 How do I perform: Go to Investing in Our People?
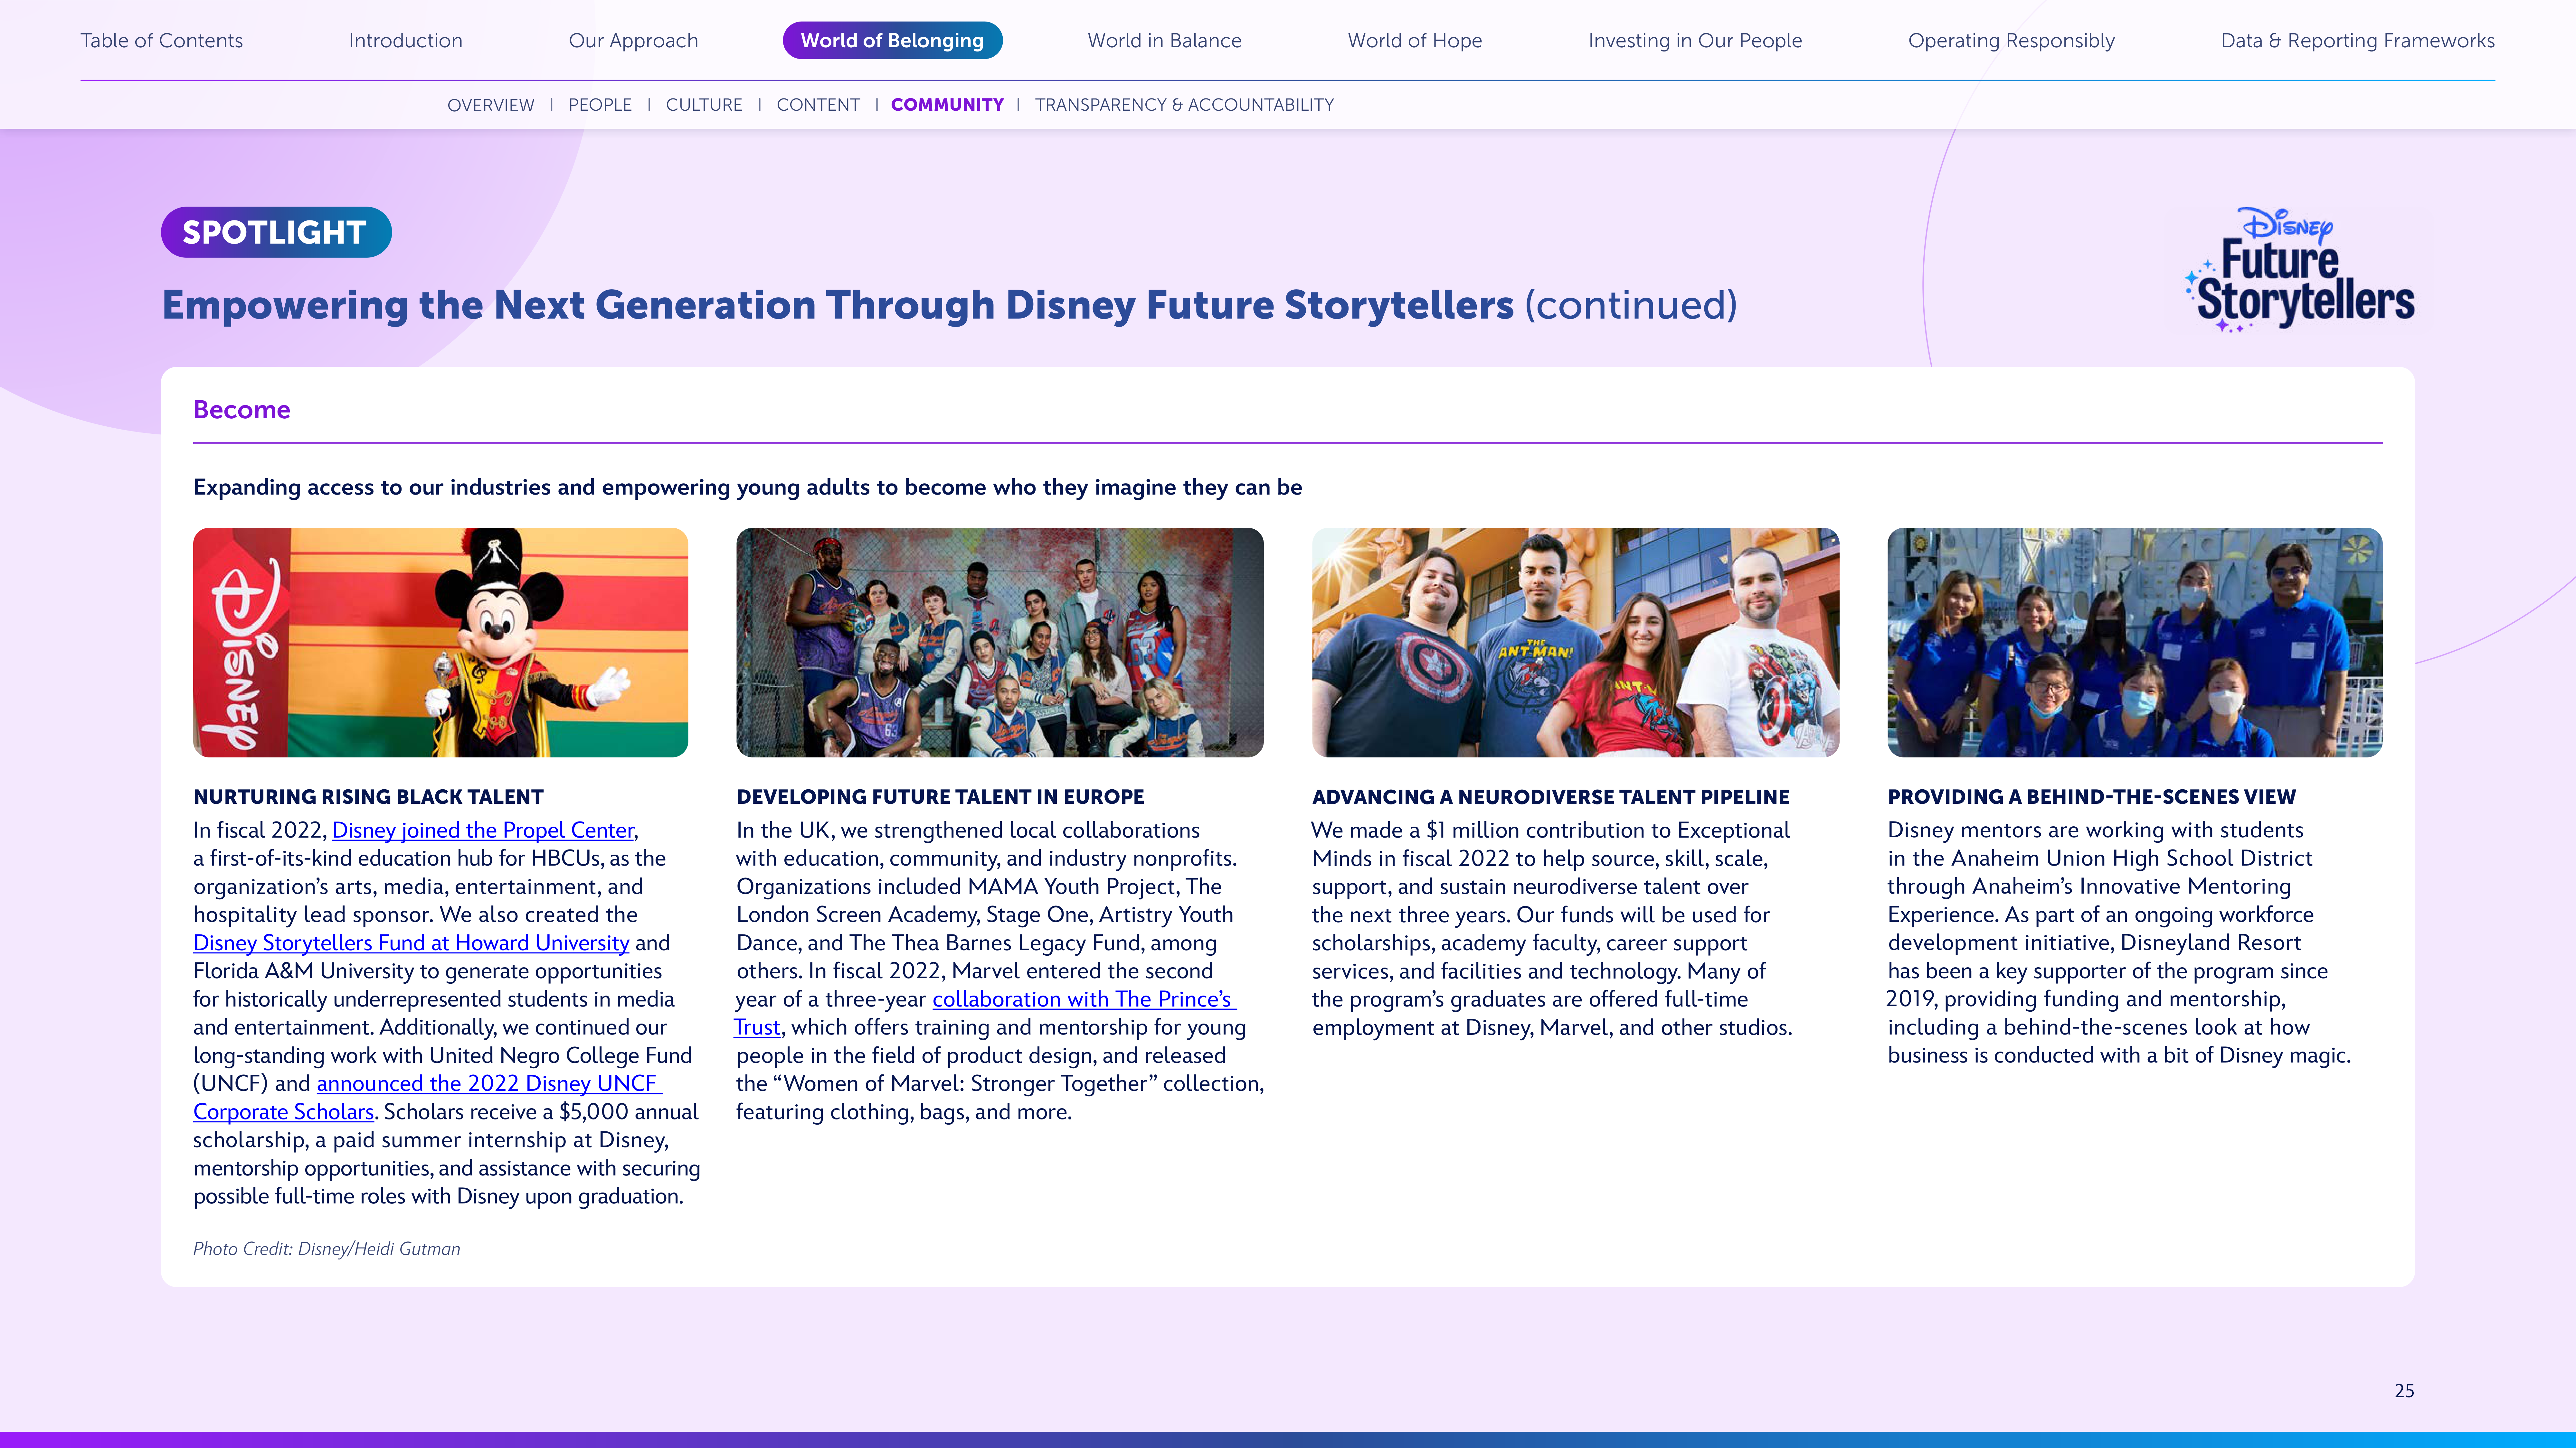click(x=1695, y=41)
